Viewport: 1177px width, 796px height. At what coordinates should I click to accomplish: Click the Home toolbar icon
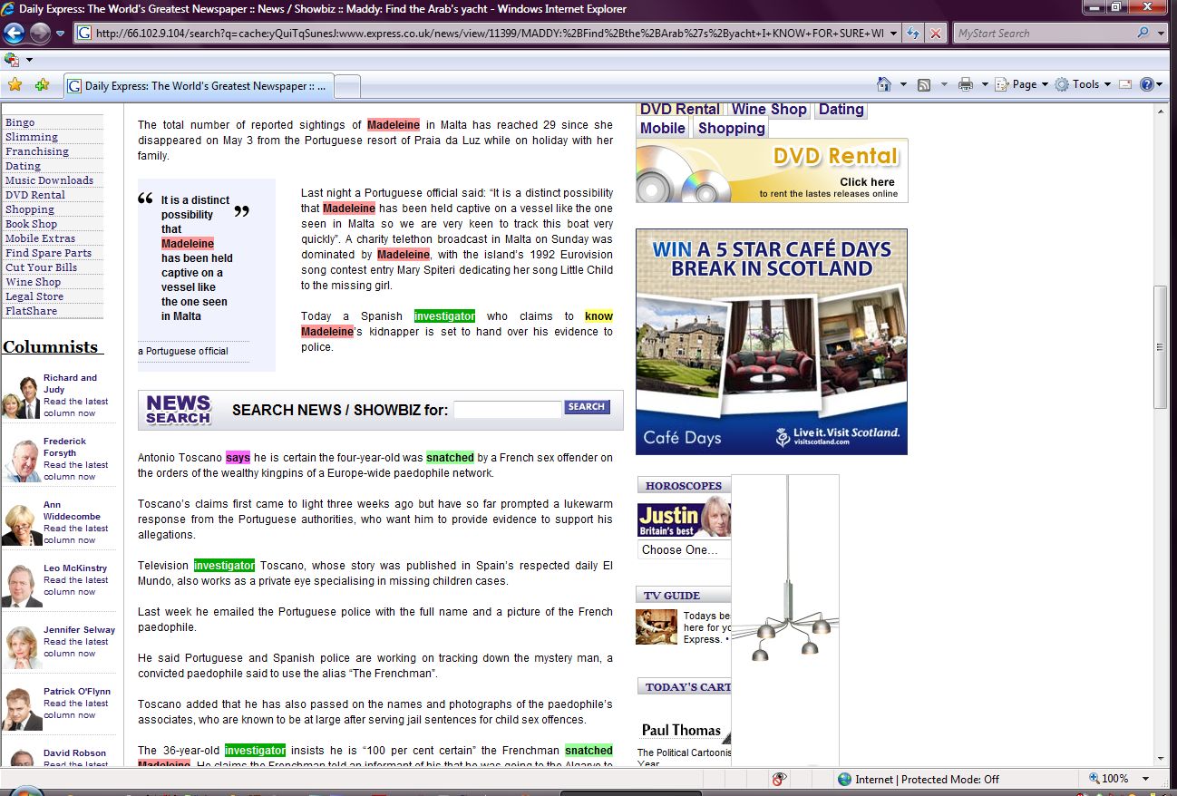[884, 84]
